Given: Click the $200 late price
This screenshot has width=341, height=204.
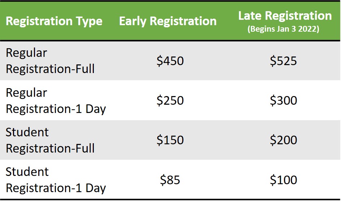Looking at the screenshot, I should 283,140.
